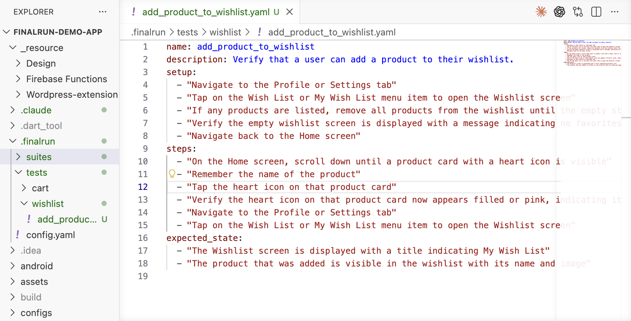631x321 pixels.
Task: Collapse the .finalrun folder
Action: point(13,141)
